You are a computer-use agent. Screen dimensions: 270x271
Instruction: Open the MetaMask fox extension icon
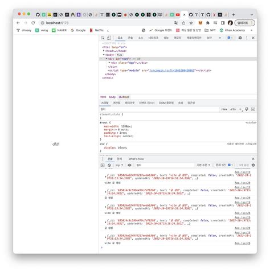coord(201,23)
